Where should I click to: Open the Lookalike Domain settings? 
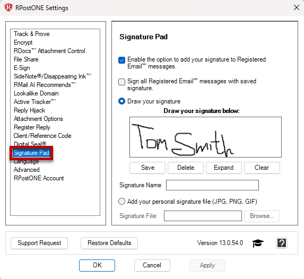click(x=36, y=93)
